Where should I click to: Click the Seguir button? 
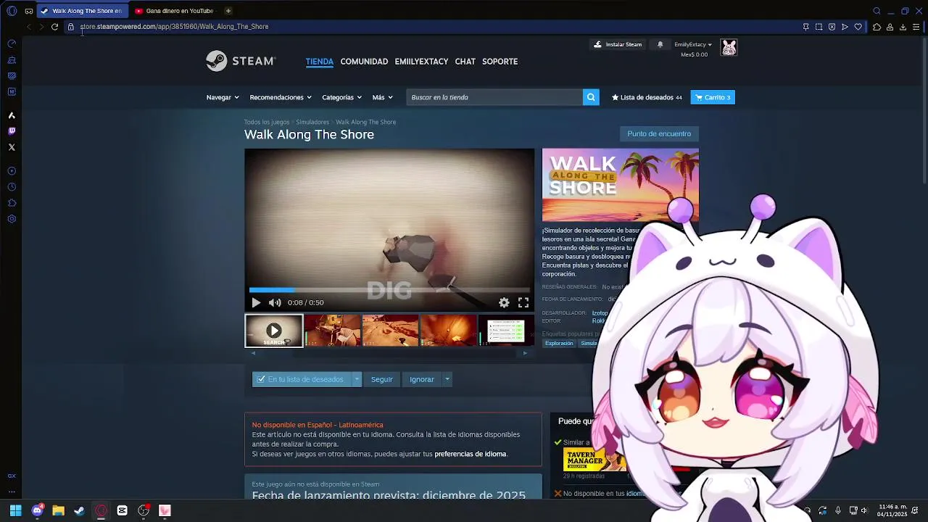click(381, 379)
